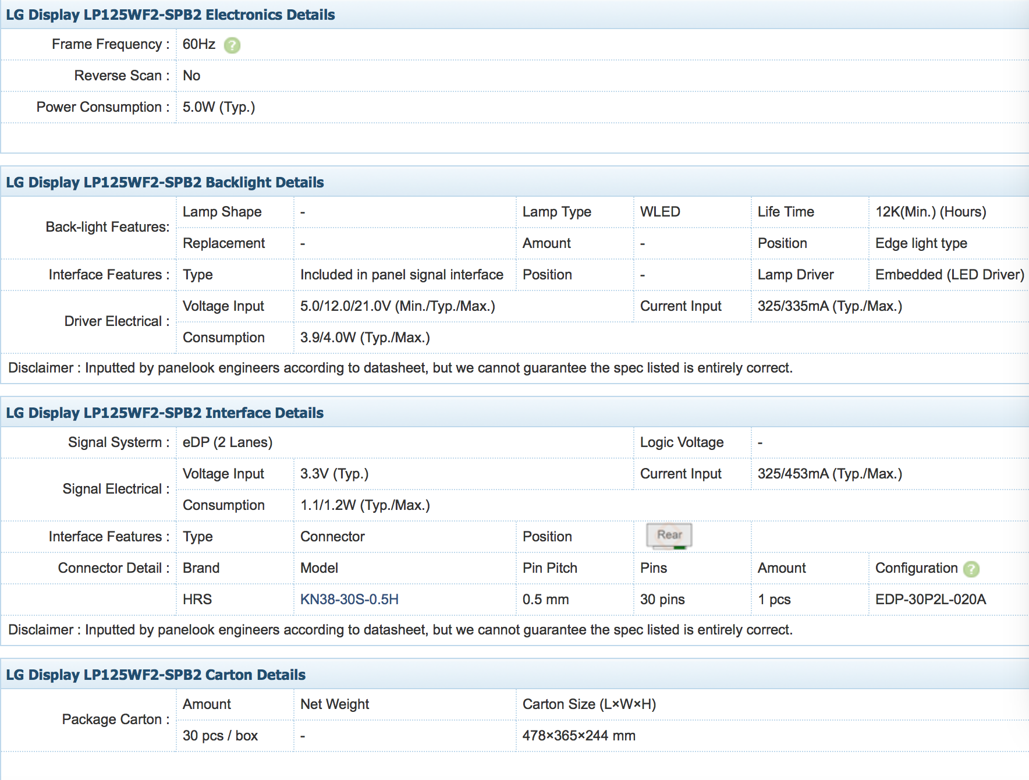
Task: Click the Carton Size (L×W×H) header
Action: (589, 704)
